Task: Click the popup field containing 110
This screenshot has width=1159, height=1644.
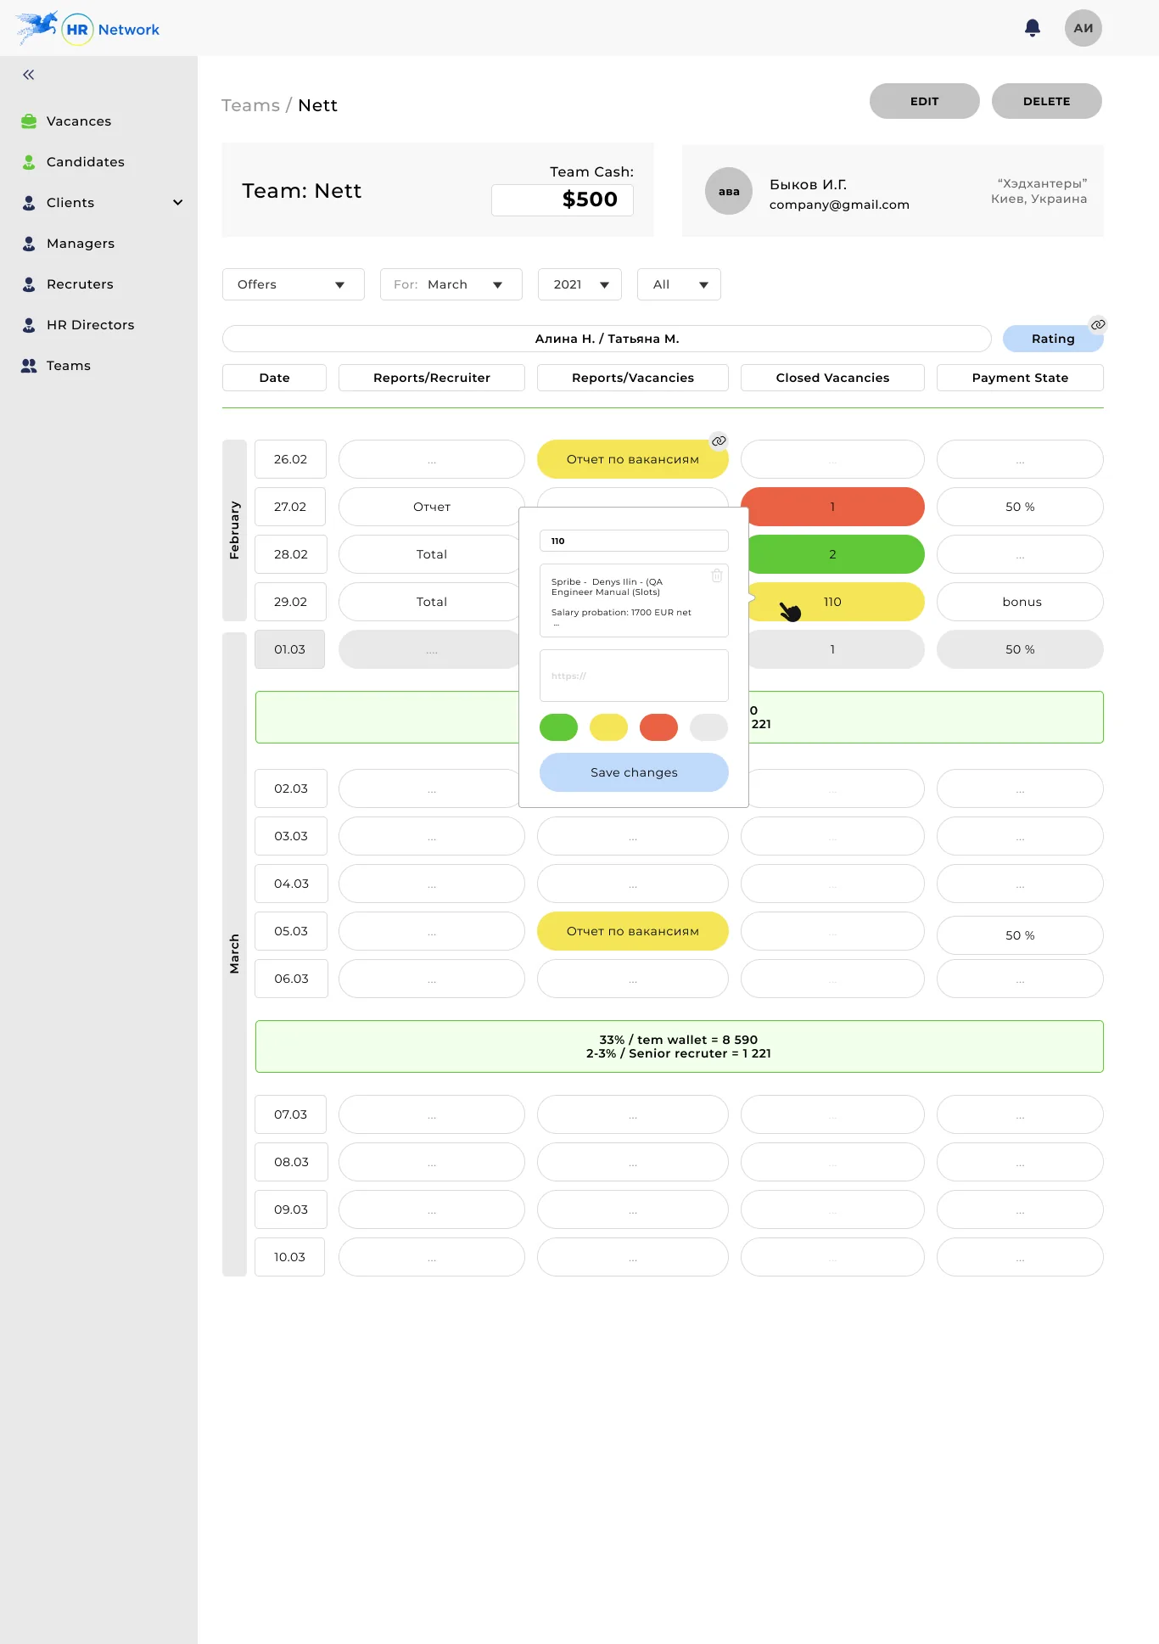Action: tap(634, 541)
